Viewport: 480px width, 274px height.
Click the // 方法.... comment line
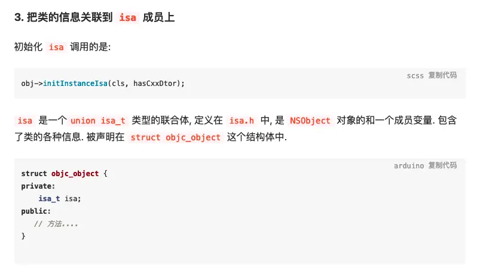56,224
